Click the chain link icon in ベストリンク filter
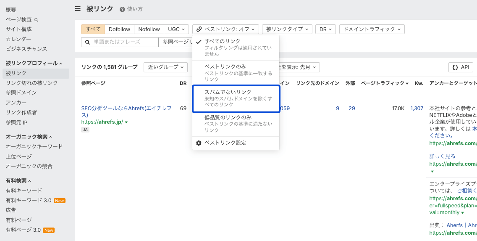The image size is (477, 241). 199,29
